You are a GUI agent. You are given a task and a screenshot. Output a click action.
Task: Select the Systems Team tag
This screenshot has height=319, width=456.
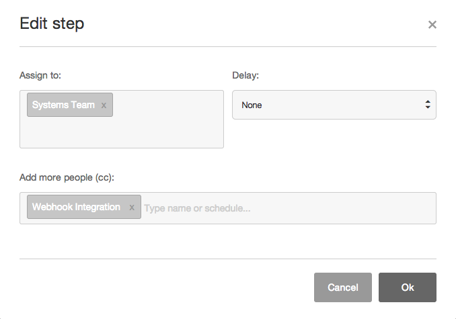[x=70, y=105]
